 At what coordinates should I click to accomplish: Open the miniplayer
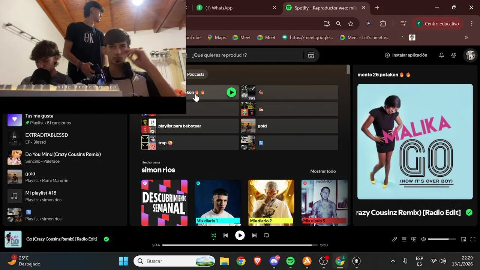(x=463, y=239)
